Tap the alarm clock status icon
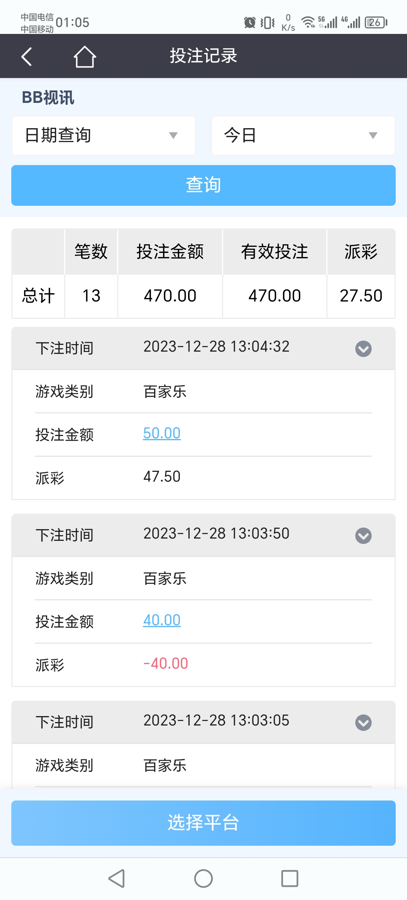The height and width of the screenshot is (900, 407). point(249,23)
